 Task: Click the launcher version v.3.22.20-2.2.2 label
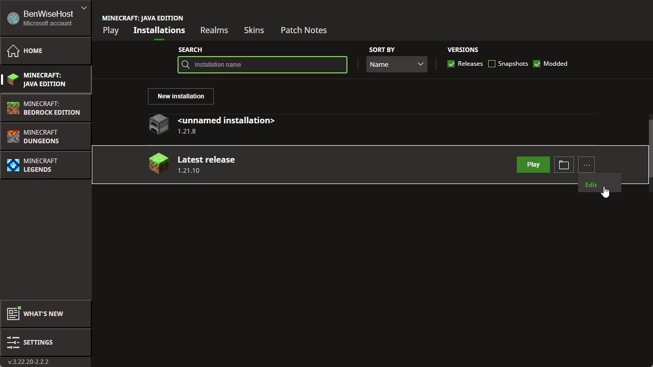[x=28, y=362]
